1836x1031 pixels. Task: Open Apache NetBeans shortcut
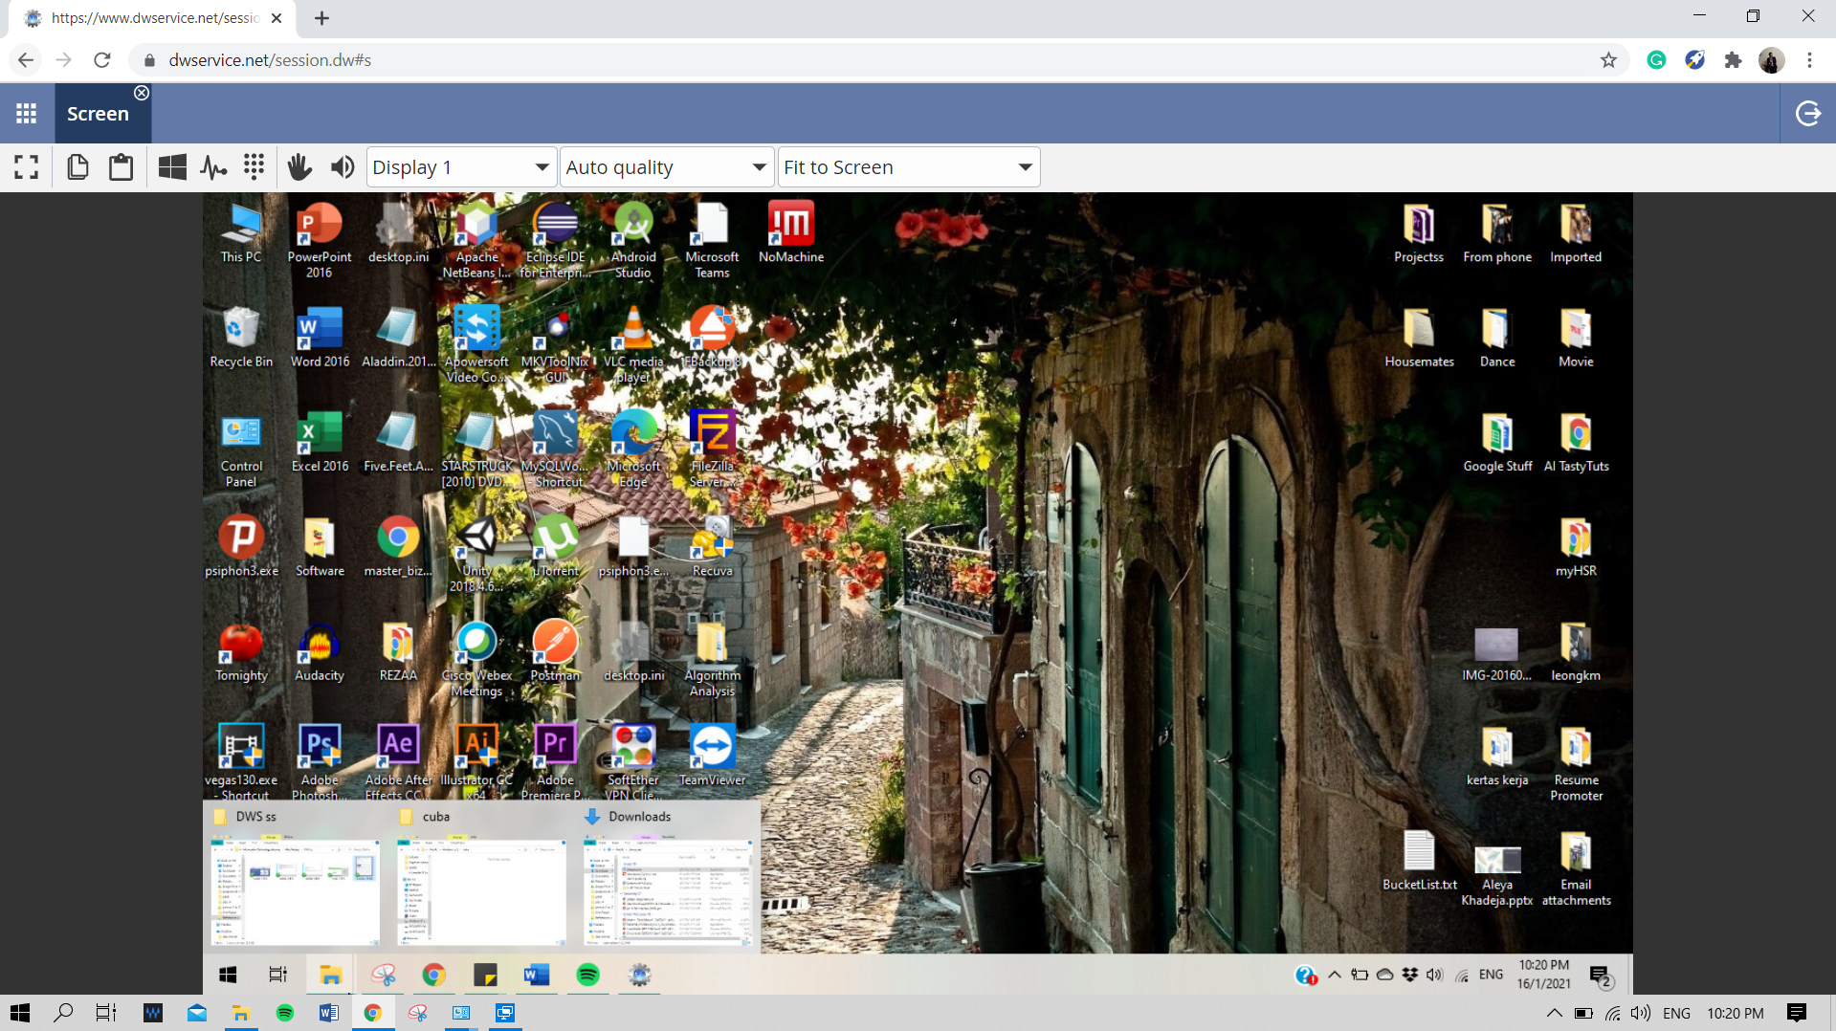point(476,240)
